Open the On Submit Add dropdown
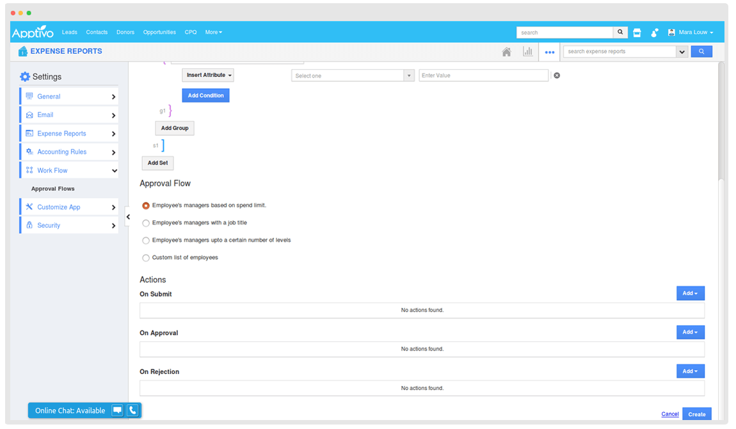Viewport: 736px width, 429px height. [690, 293]
